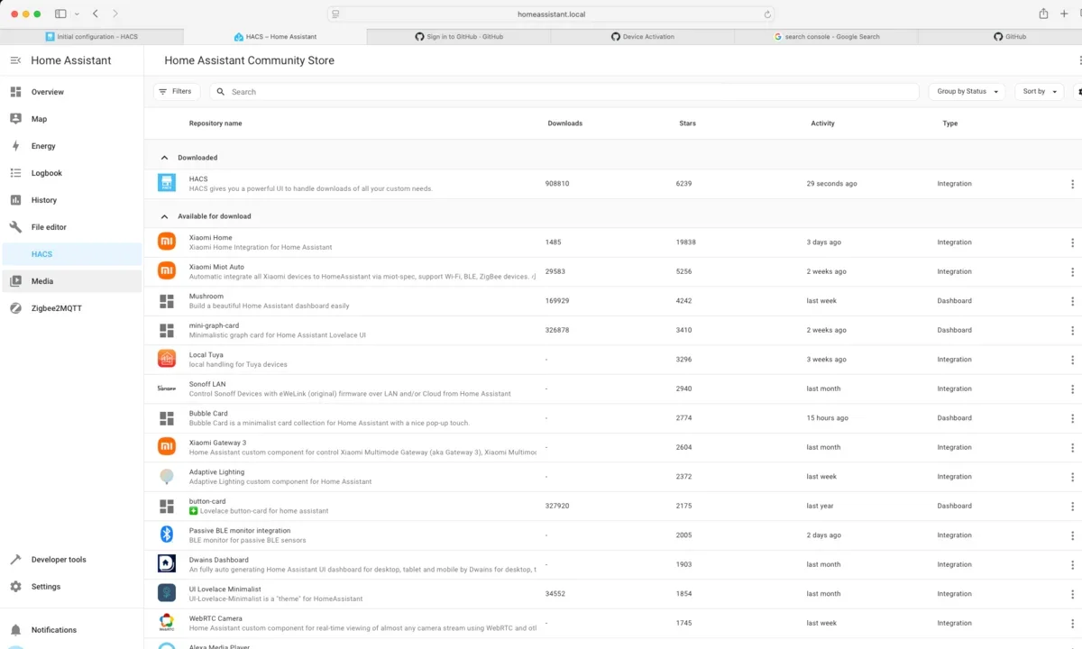Collapse the Home Assistant sidebar menu icon

[15, 60]
